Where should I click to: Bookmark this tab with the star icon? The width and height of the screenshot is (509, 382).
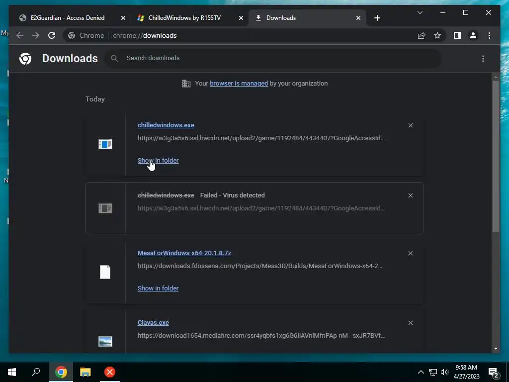click(x=437, y=35)
